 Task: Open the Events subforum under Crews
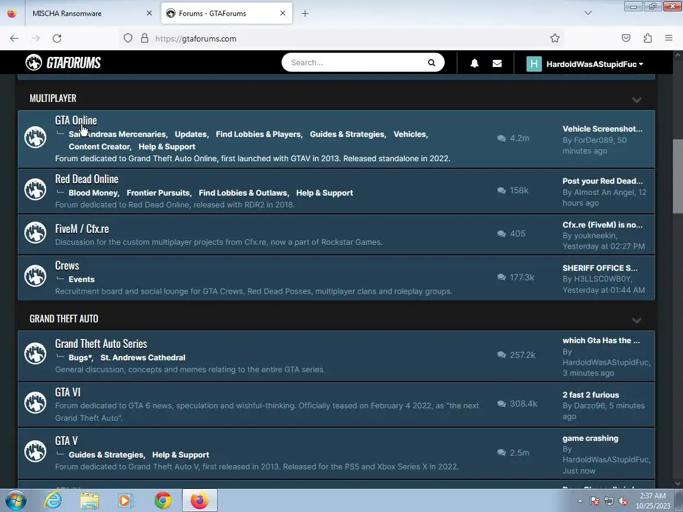click(x=81, y=280)
